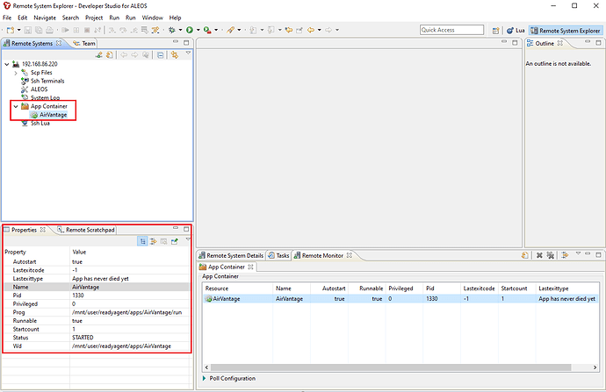Viewport: 606px width, 392px height.
Task: Click Link with Editor in Remote Systems
Action: (x=175, y=54)
